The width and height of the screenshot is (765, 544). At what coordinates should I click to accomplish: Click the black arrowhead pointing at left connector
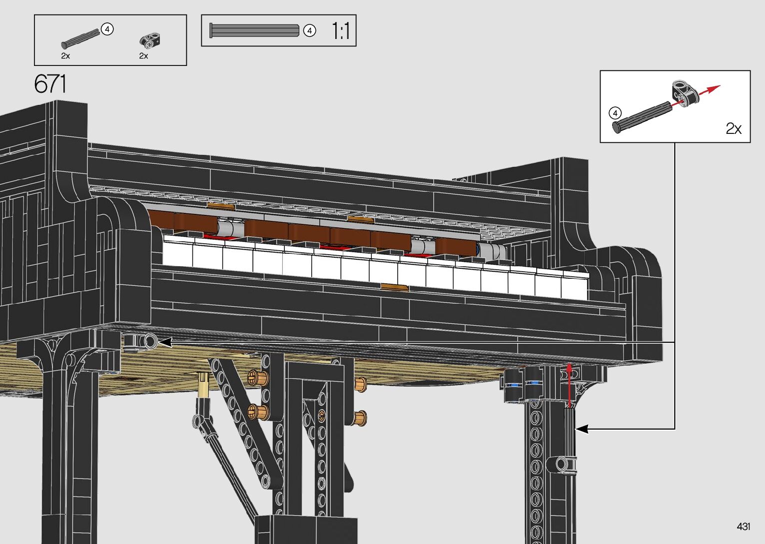click(165, 342)
